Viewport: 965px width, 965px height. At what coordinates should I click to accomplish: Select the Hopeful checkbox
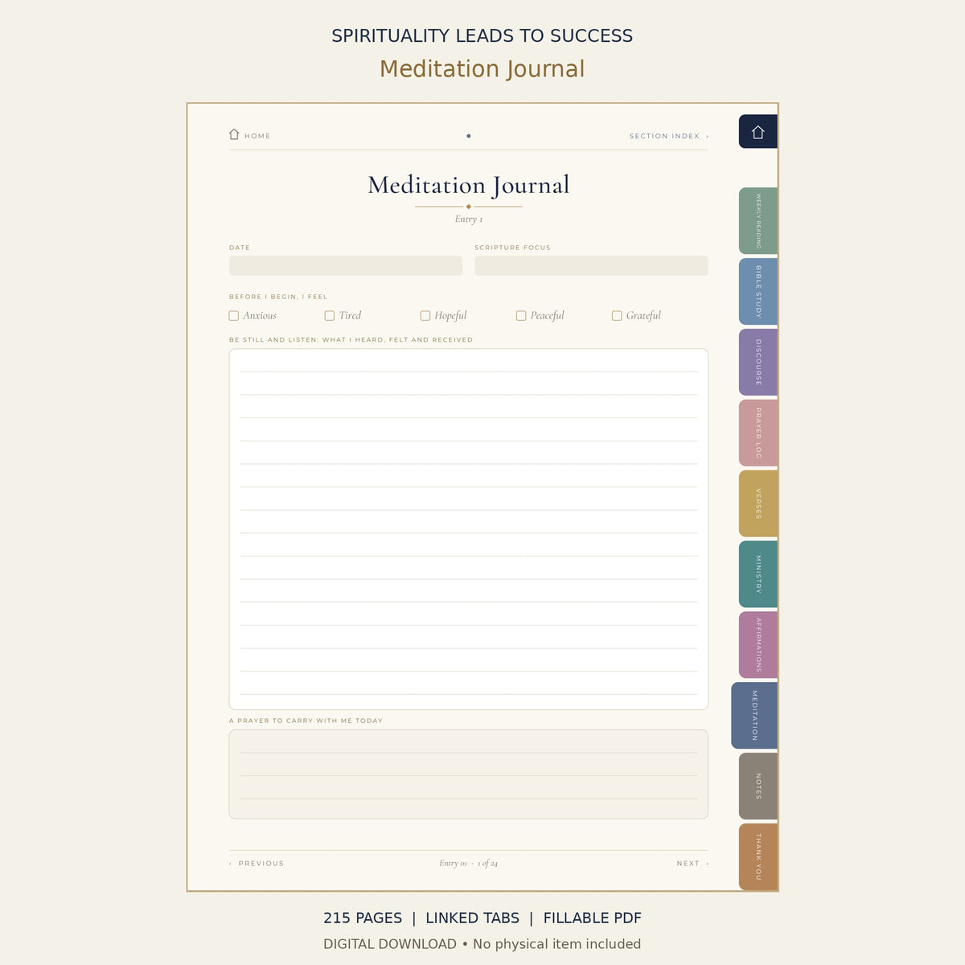[x=425, y=316]
